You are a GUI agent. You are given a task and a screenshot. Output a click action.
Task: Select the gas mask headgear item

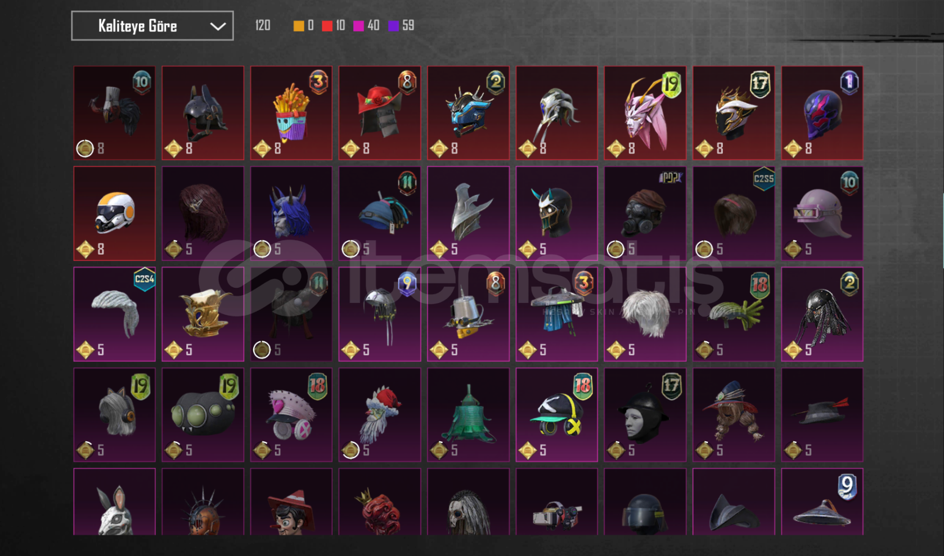[x=645, y=213]
